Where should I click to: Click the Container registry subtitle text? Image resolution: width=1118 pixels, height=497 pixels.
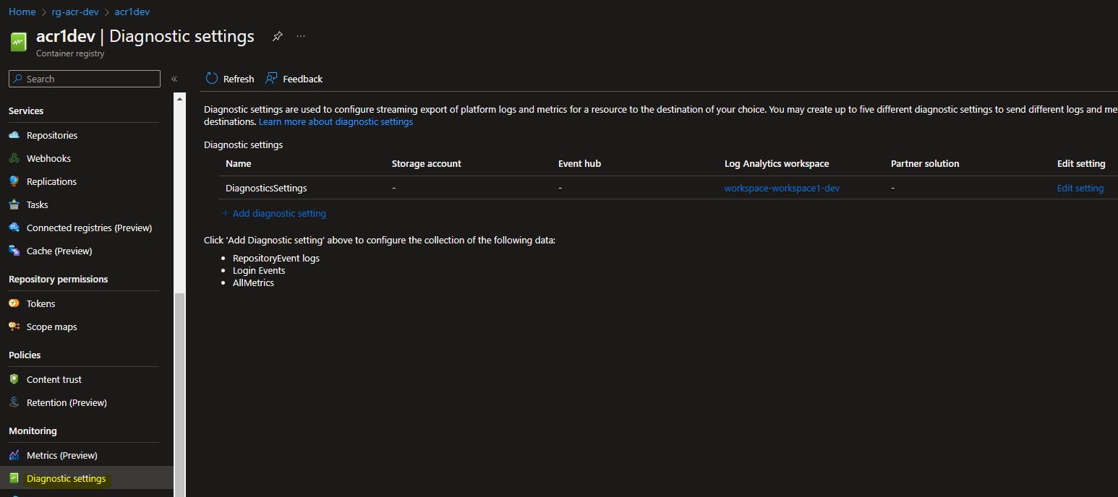coord(70,53)
